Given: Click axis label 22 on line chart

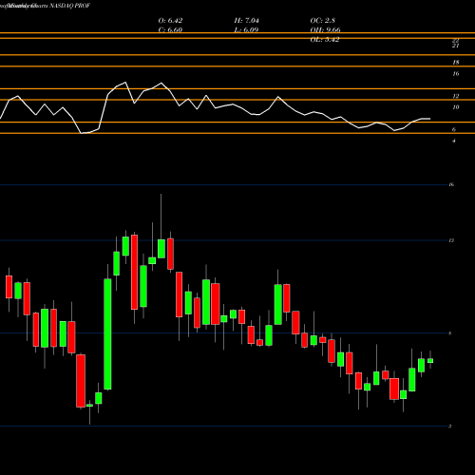Looking at the screenshot, I should (x=456, y=41).
